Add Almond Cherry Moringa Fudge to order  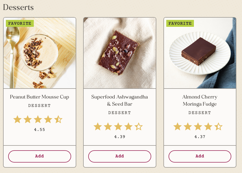click(x=200, y=156)
